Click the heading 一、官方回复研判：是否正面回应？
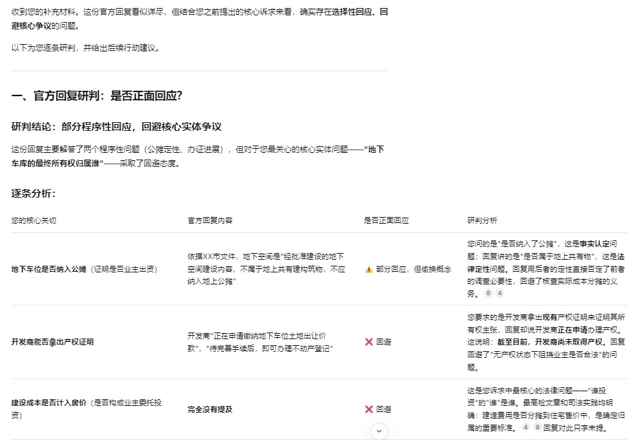This screenshot has height=440, width=637. point(97,96)
